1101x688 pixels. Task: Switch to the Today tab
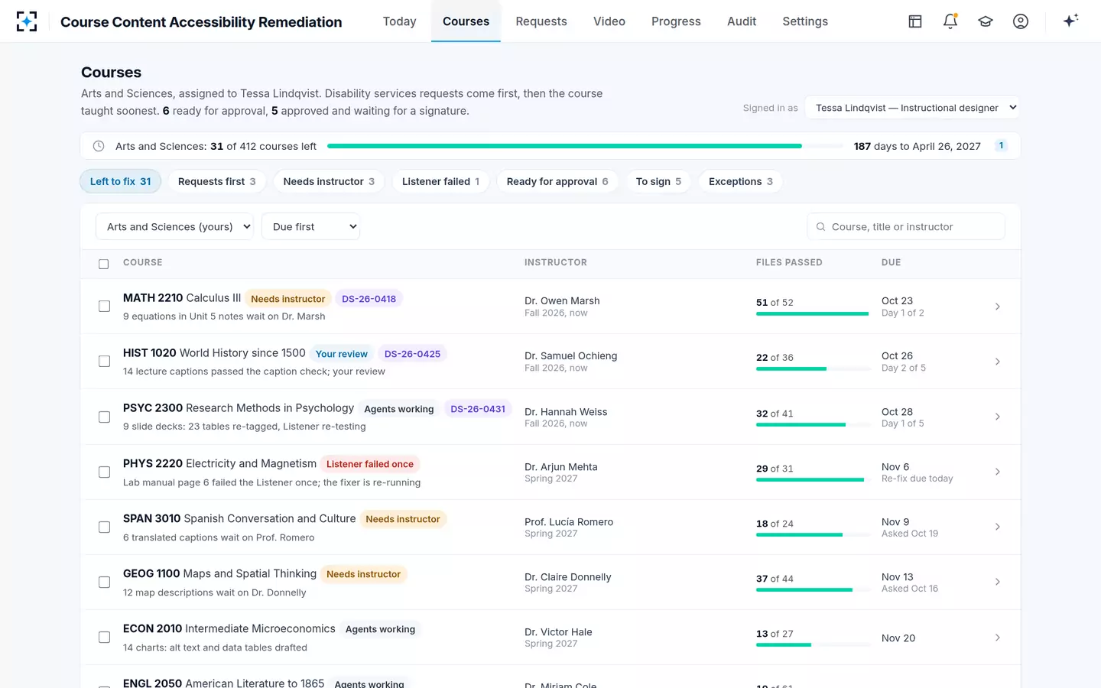click(x=400, y=21)
